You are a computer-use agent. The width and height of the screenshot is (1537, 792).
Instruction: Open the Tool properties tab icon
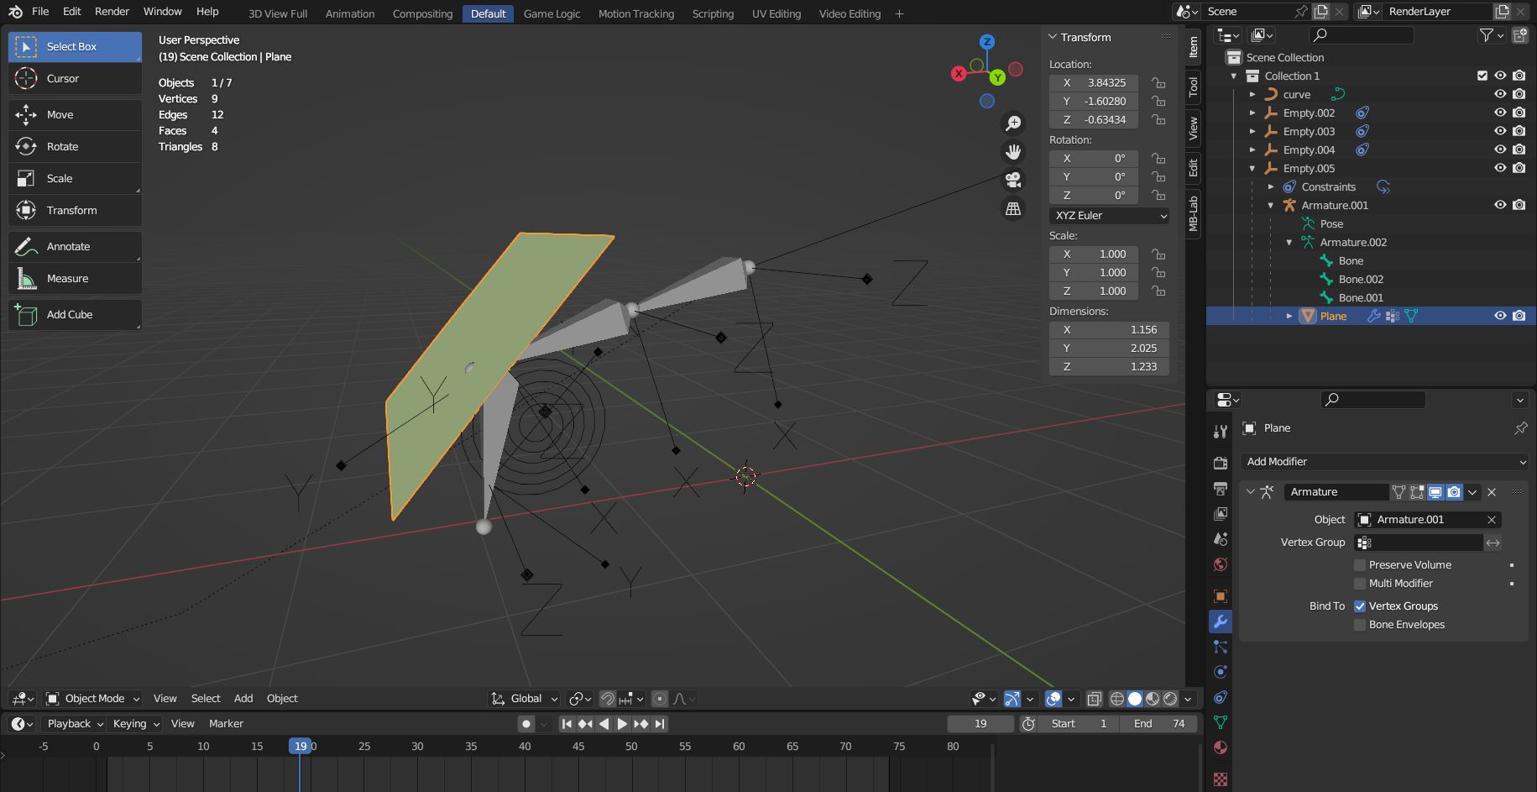[x=1221, y=431]
